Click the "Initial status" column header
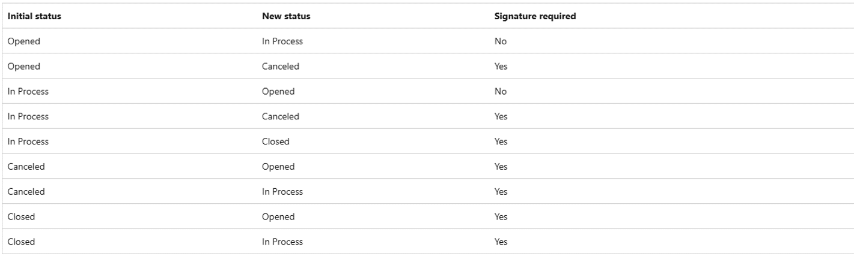The height and width of the screenshot is (256, 854). [34, 16]
